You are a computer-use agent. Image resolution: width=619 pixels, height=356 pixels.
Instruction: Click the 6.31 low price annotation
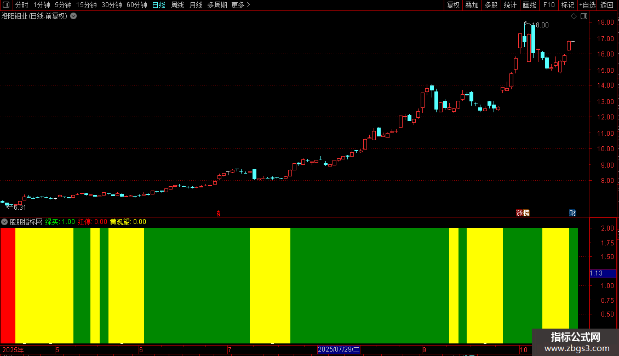pos(20,207)
